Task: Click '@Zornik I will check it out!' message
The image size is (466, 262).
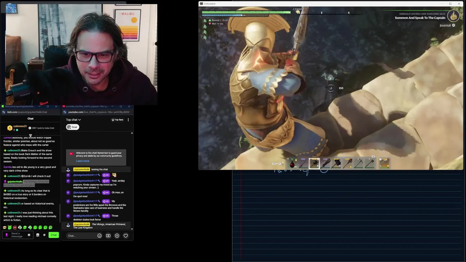Action: [27, 176]
